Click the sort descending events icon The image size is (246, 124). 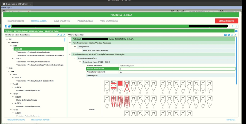click(x=64, y=35)
